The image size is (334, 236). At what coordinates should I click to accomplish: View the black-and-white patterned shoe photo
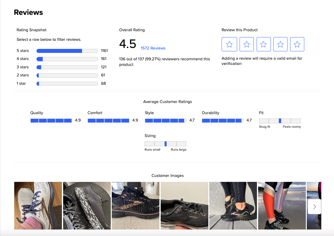[87, 206]
